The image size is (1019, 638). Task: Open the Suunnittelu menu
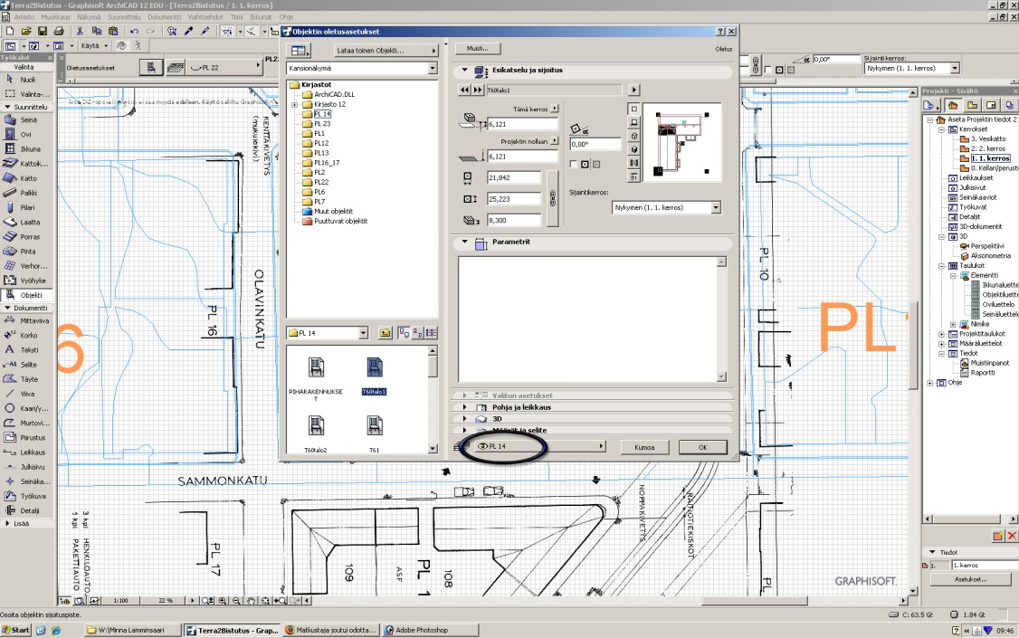point(124,17)
